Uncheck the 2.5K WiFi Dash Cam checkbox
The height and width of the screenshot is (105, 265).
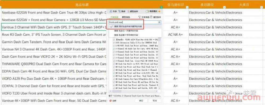[x=114, y=45]
